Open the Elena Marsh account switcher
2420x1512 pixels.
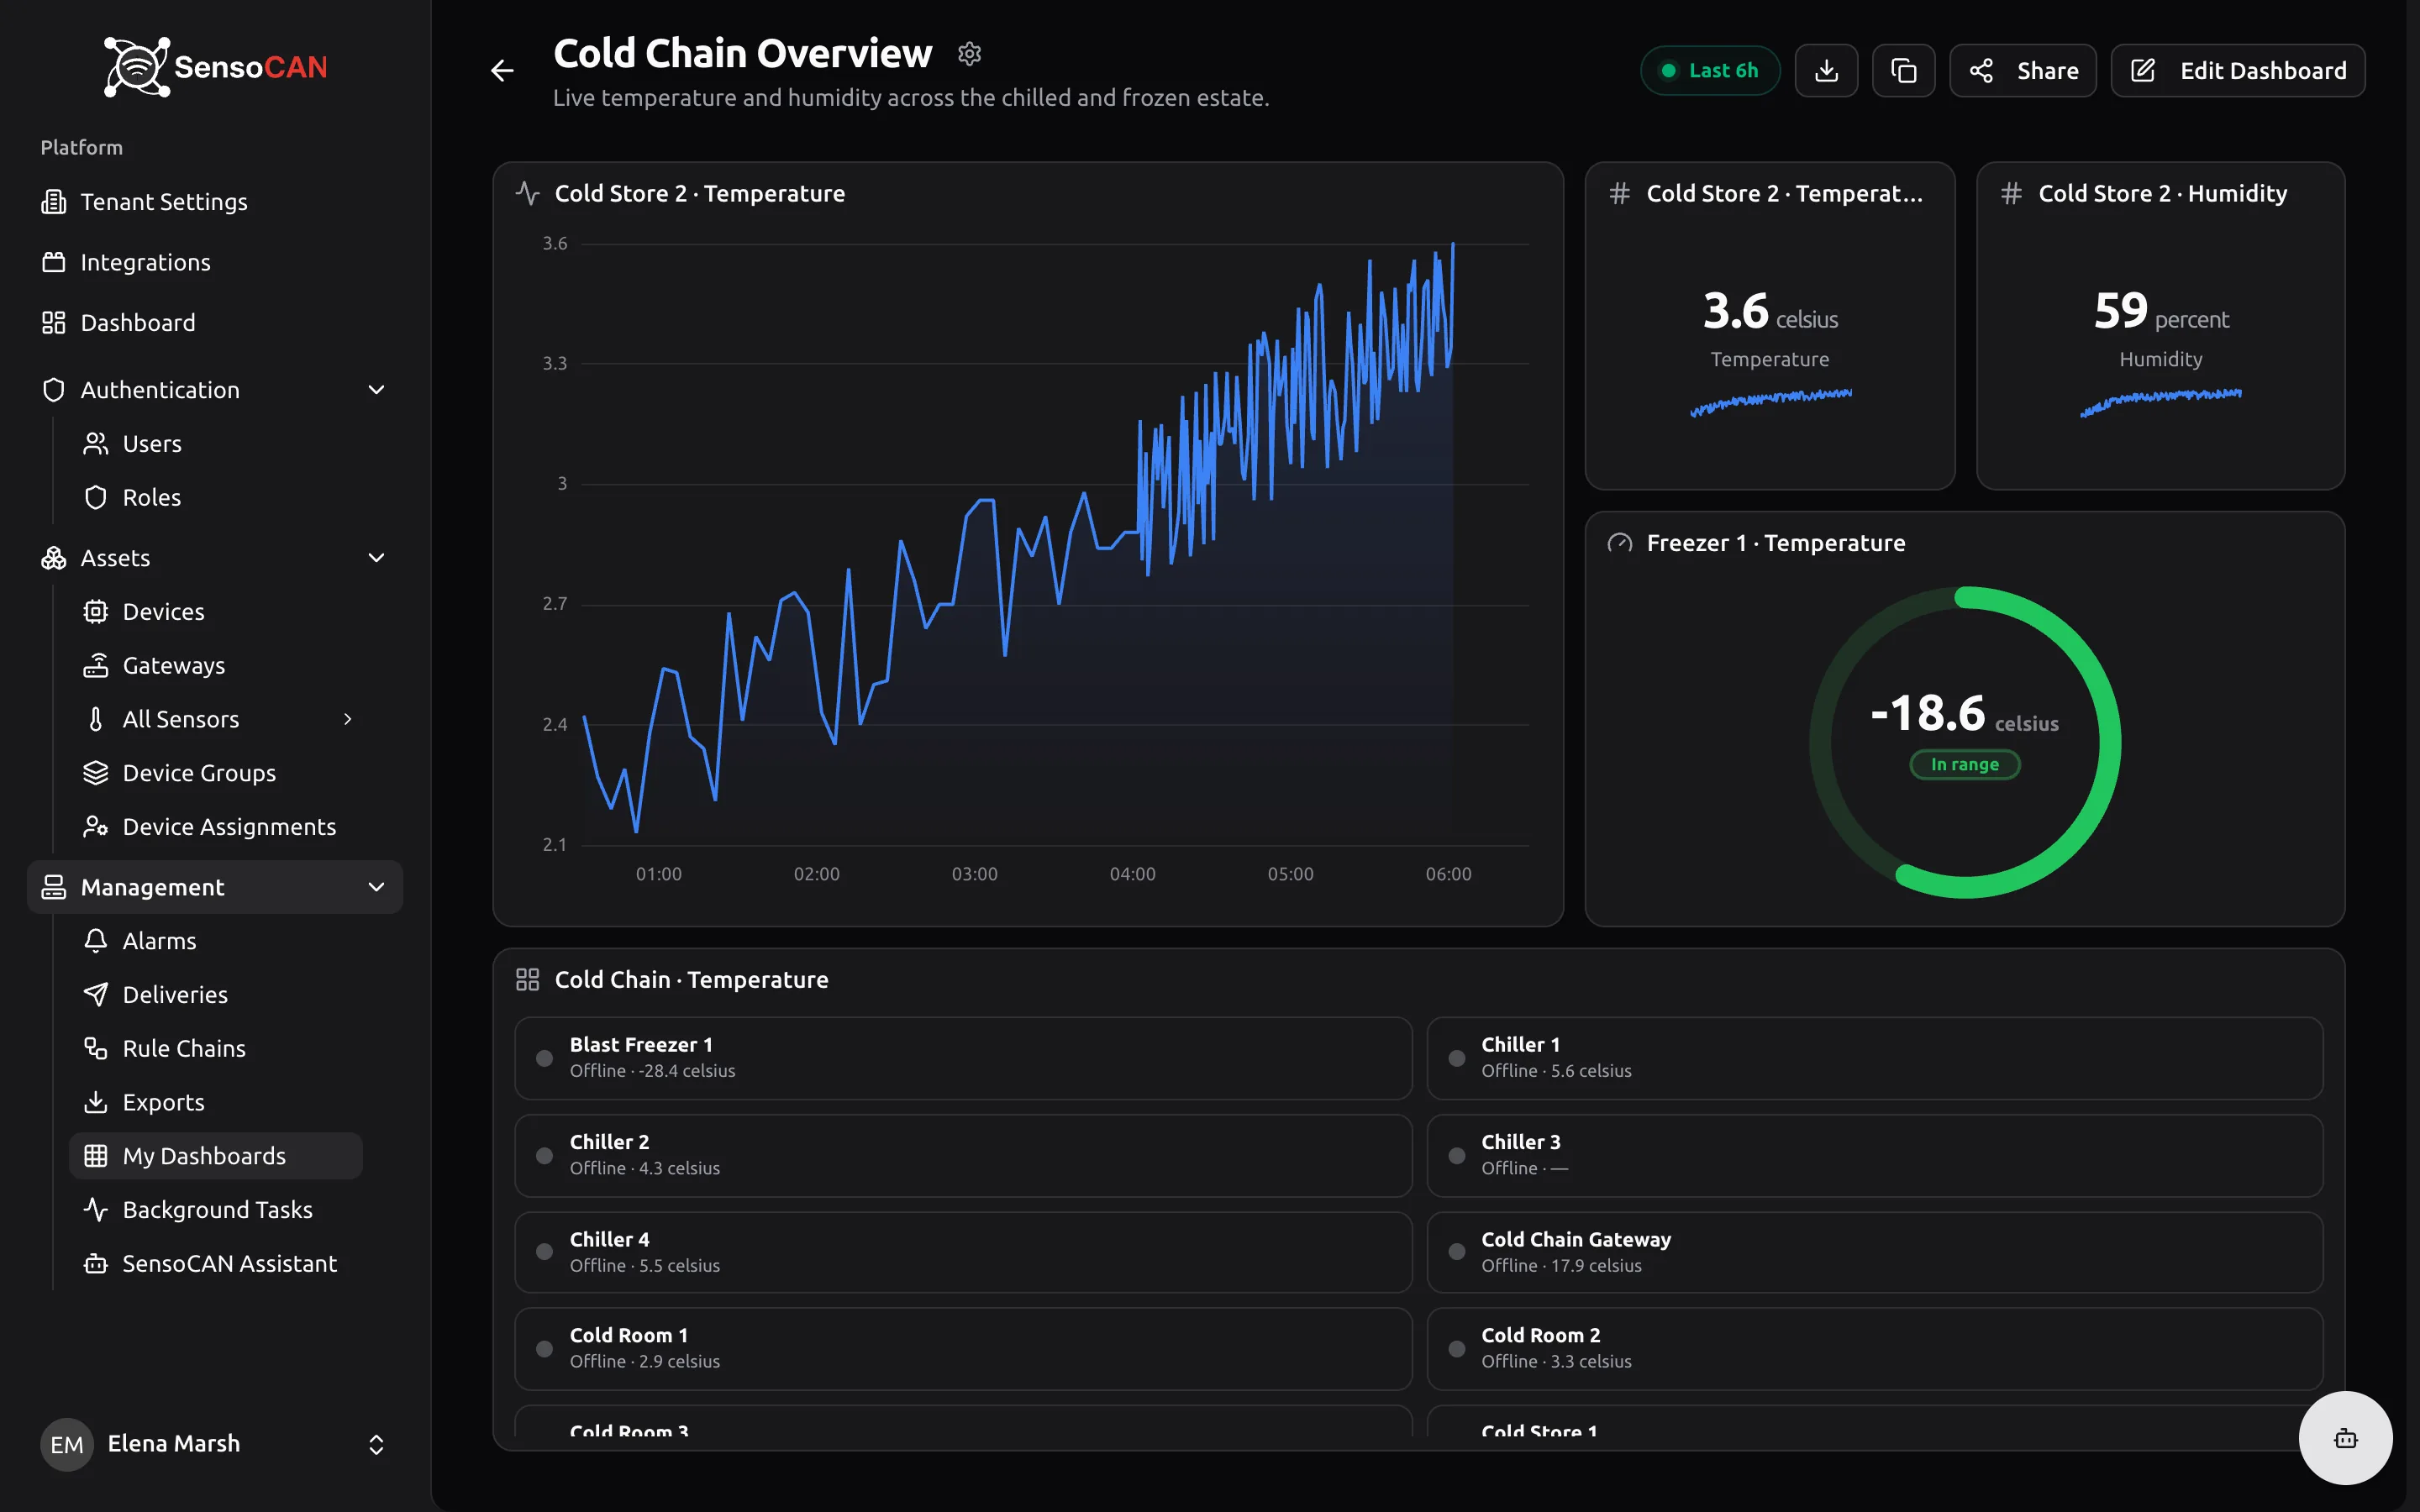pos(215,1444)
